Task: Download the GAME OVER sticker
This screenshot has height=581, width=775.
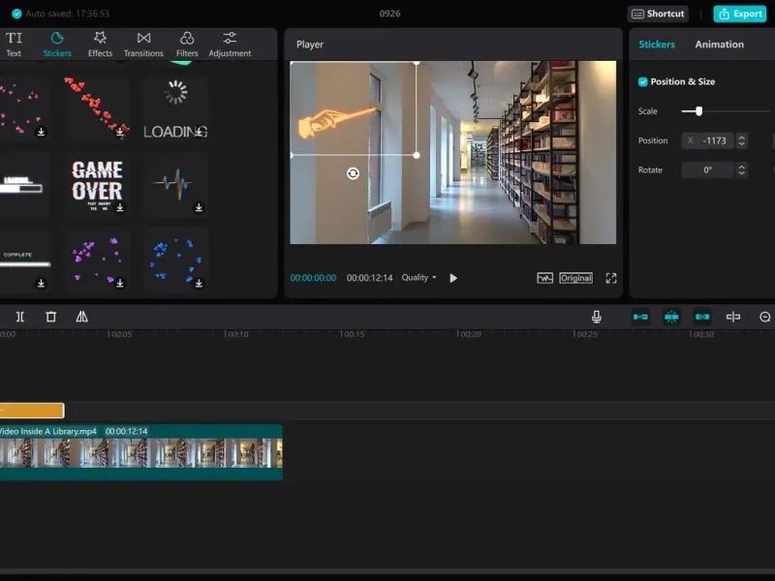Action: [119, 207]
